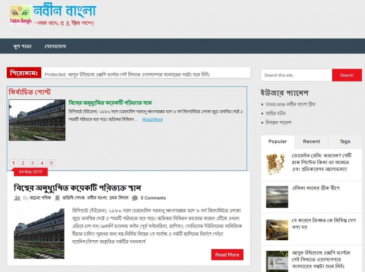Follow the blue Read More link

click(x=153, y=119)
